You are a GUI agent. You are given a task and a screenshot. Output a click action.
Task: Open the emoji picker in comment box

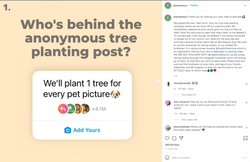point(167,157)
